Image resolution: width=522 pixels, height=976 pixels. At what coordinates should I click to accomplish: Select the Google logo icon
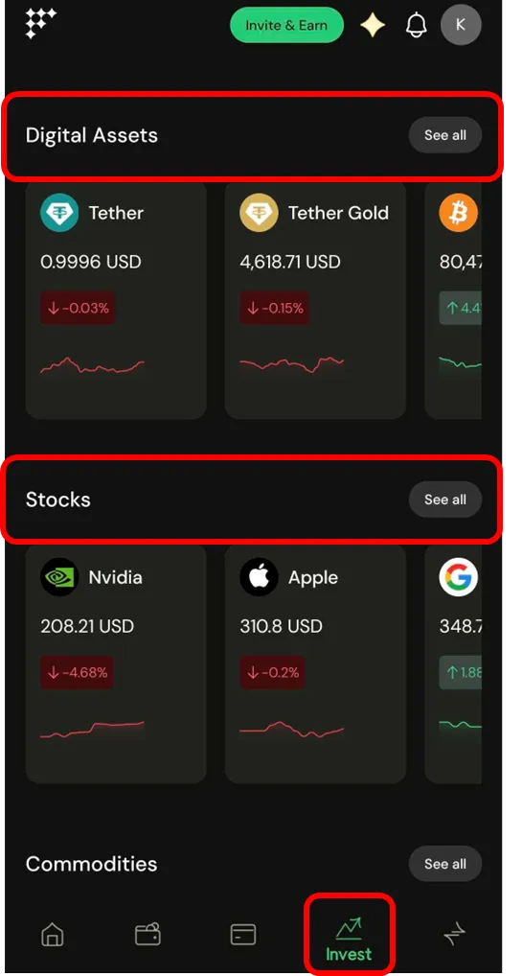pyautogui.click(x=458, y=577)
